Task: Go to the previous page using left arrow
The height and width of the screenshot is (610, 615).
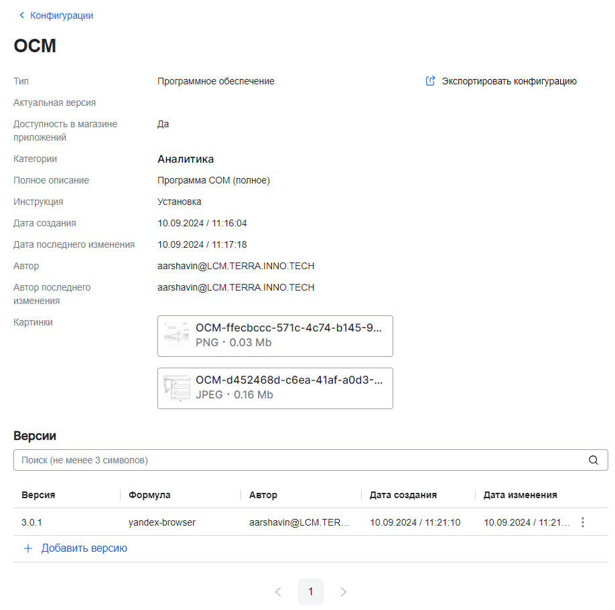Action: pyautogui.click(x=278, y=592)
